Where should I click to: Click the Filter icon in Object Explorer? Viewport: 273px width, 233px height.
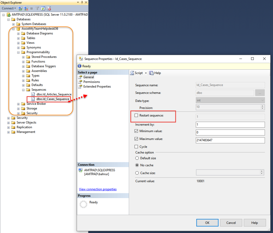click(x=37, y=8)
